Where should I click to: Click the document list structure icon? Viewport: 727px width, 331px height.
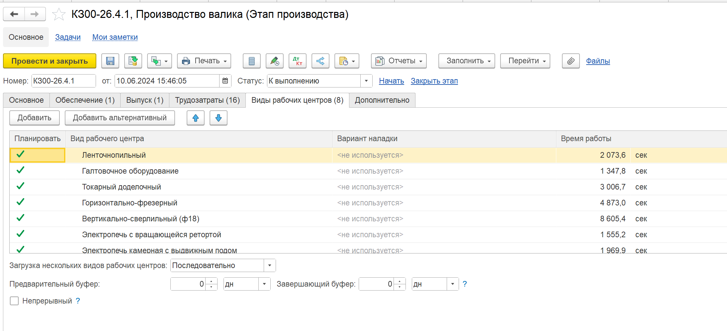[x=252, y=61]
